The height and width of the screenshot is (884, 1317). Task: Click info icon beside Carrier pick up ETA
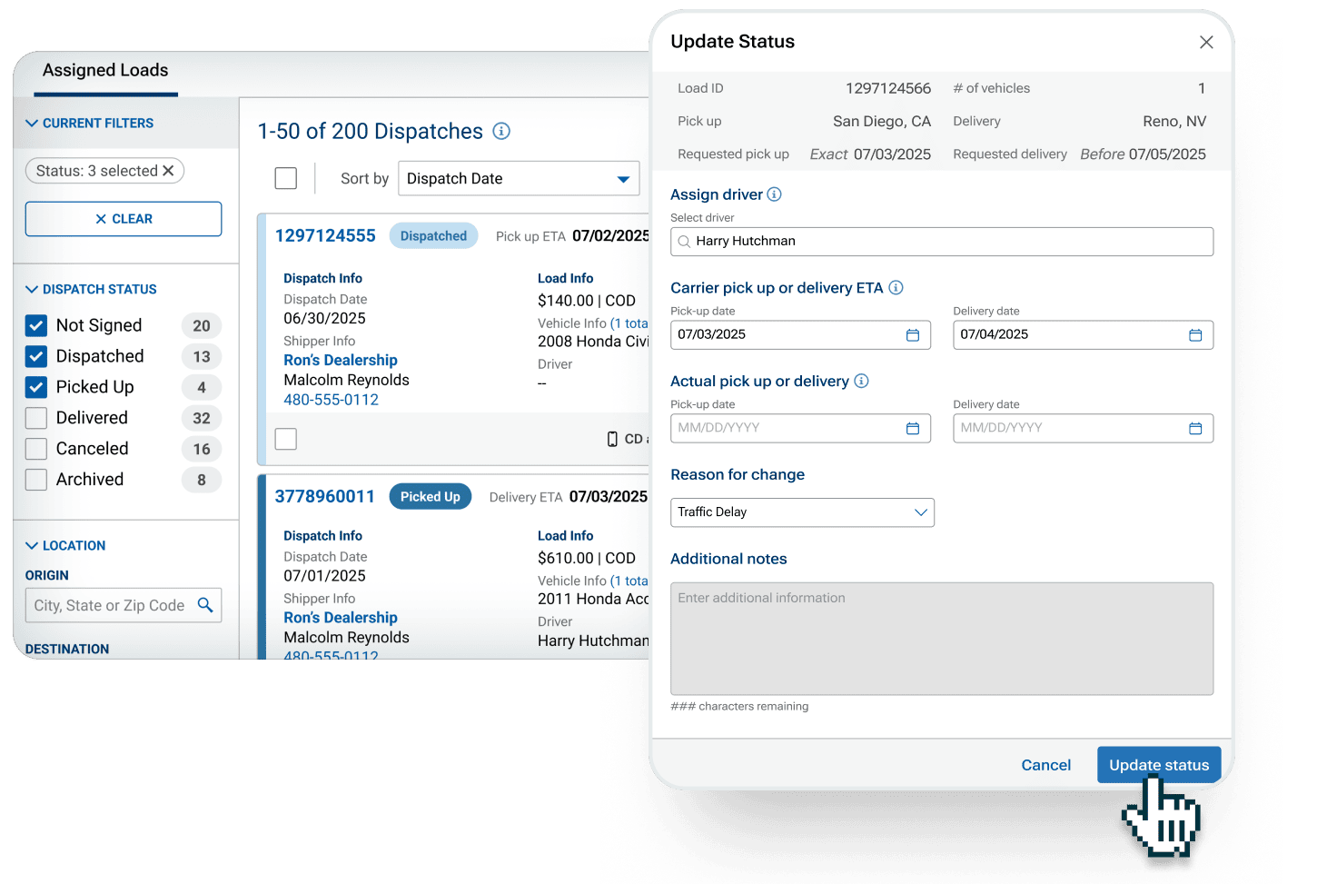point(896,288)
